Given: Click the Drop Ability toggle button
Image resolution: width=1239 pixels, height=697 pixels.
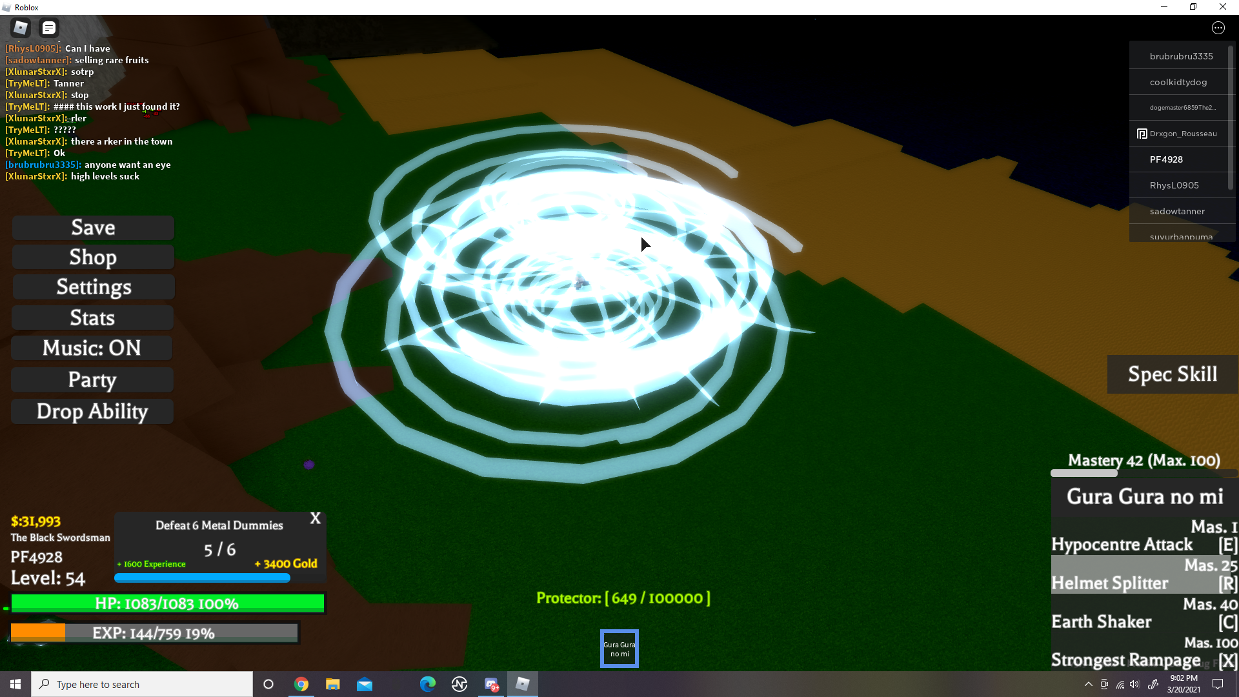Looking at the screenshot, I should point(93,411).
